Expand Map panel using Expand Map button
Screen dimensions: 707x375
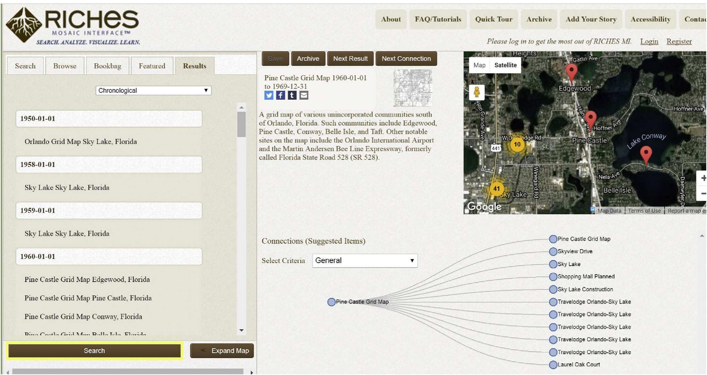pos(222,350)
